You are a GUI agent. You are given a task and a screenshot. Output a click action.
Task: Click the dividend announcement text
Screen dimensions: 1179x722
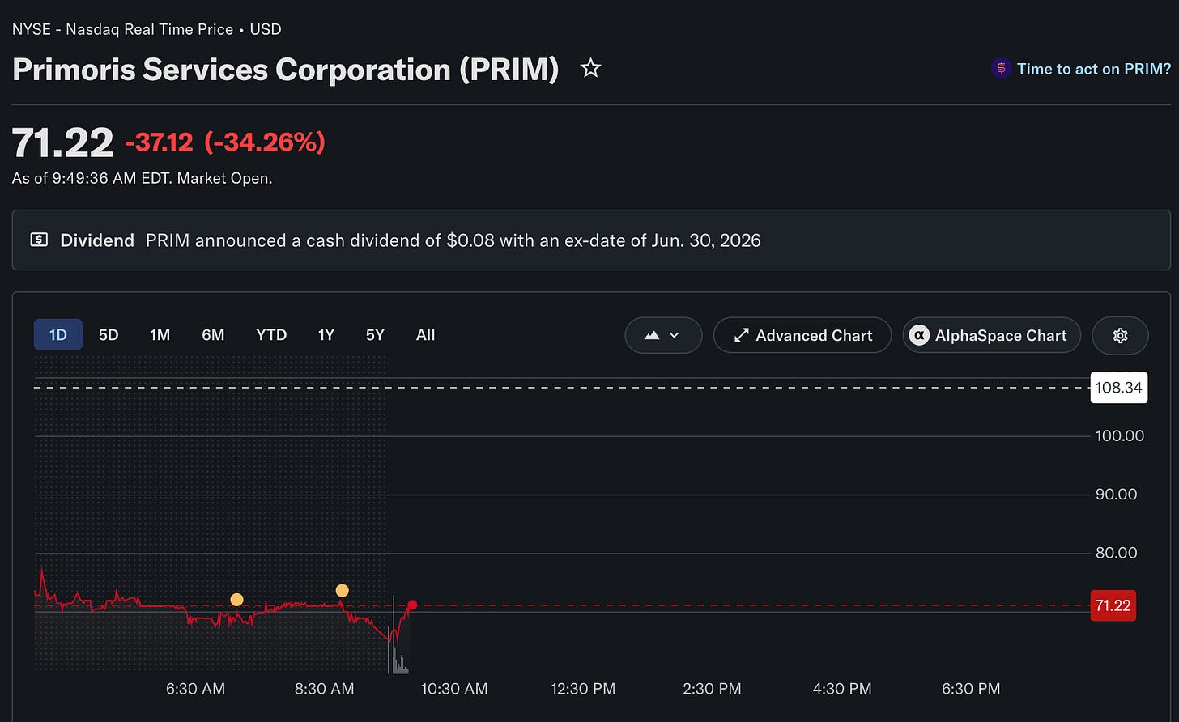point(453,240)
